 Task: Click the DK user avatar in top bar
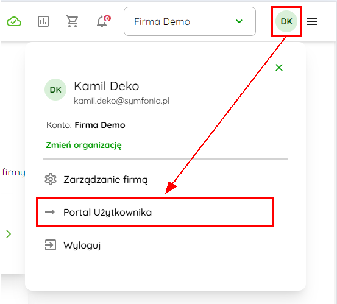click(286, 21)
